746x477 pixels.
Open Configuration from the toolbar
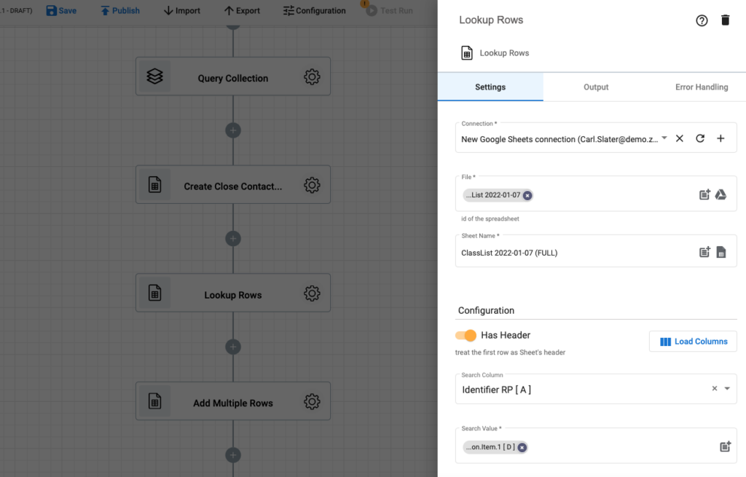tap(315, 10)
